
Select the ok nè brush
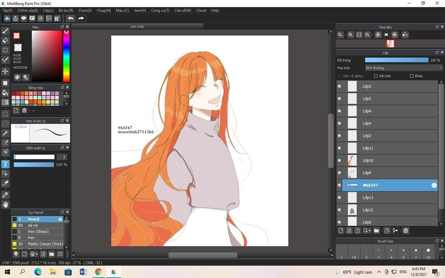37,225
